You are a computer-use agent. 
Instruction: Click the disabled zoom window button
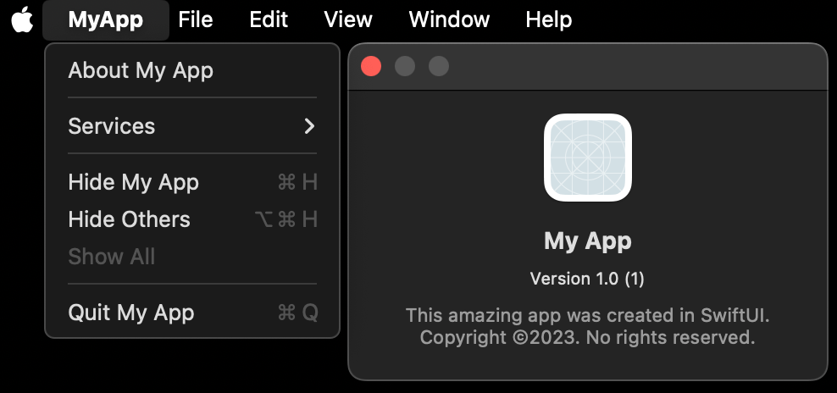pyautogui.click(x=439, y=67)
